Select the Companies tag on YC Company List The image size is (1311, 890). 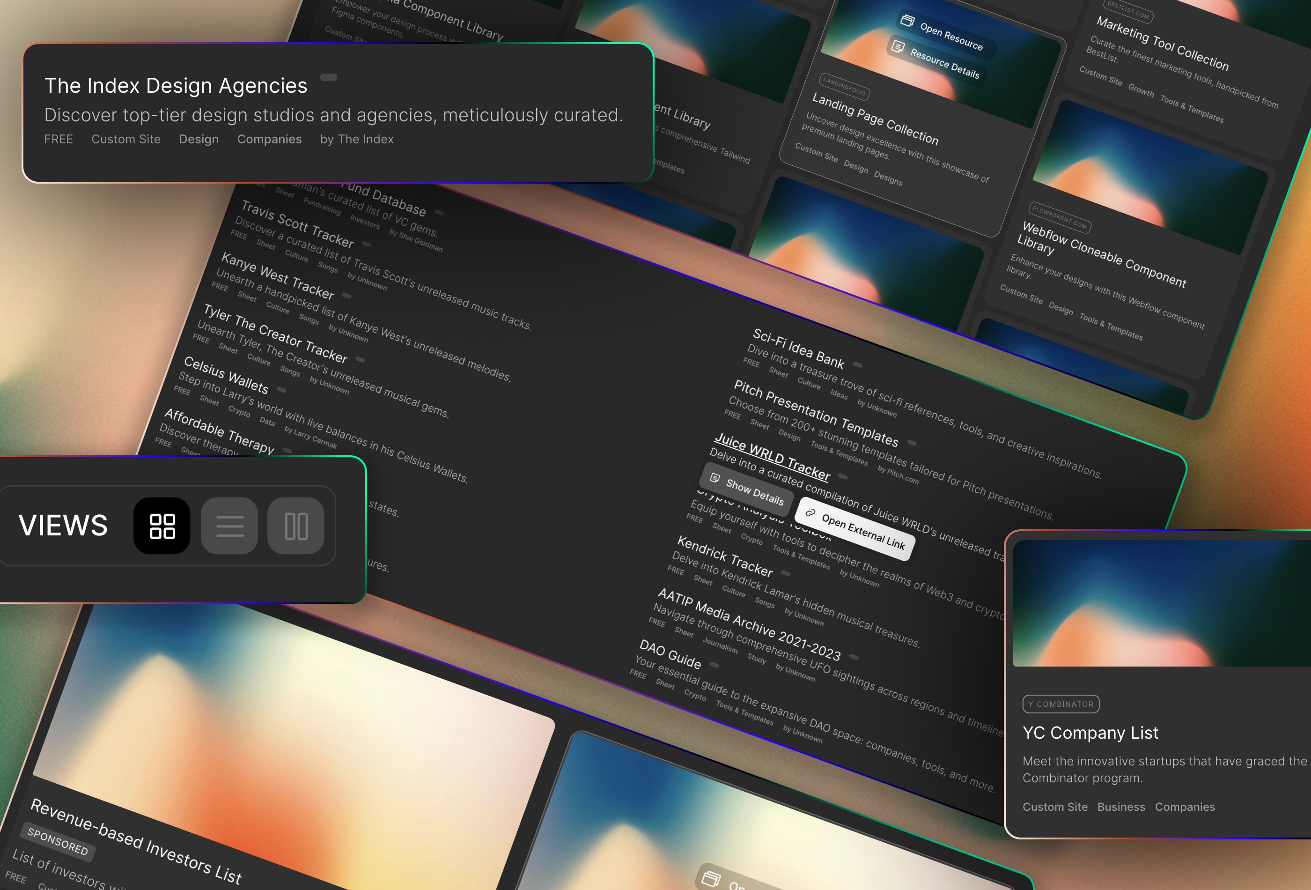coord(1185,807)
